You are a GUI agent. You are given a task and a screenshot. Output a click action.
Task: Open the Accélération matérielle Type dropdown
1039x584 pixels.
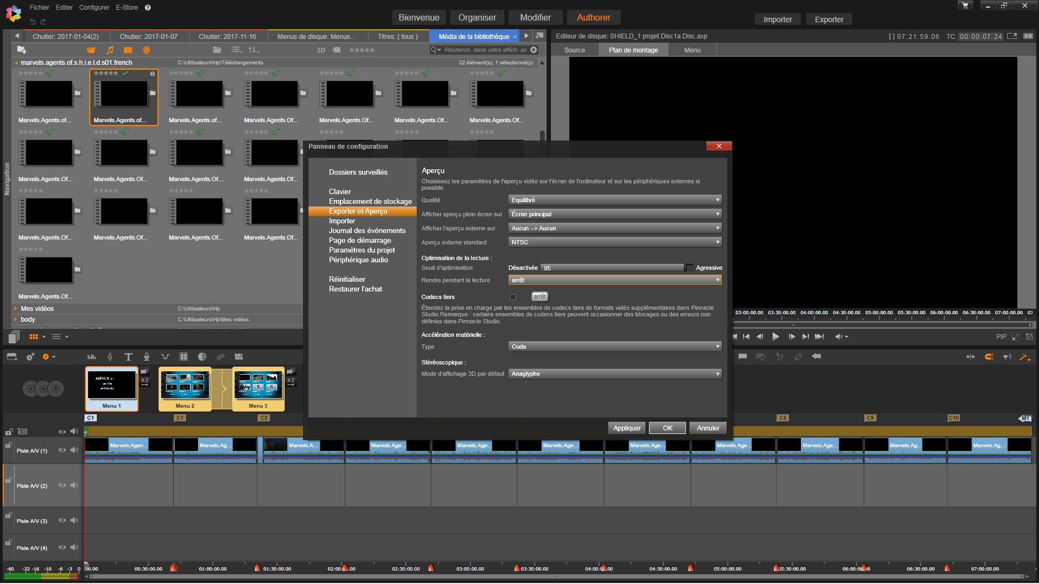(615, 347)
